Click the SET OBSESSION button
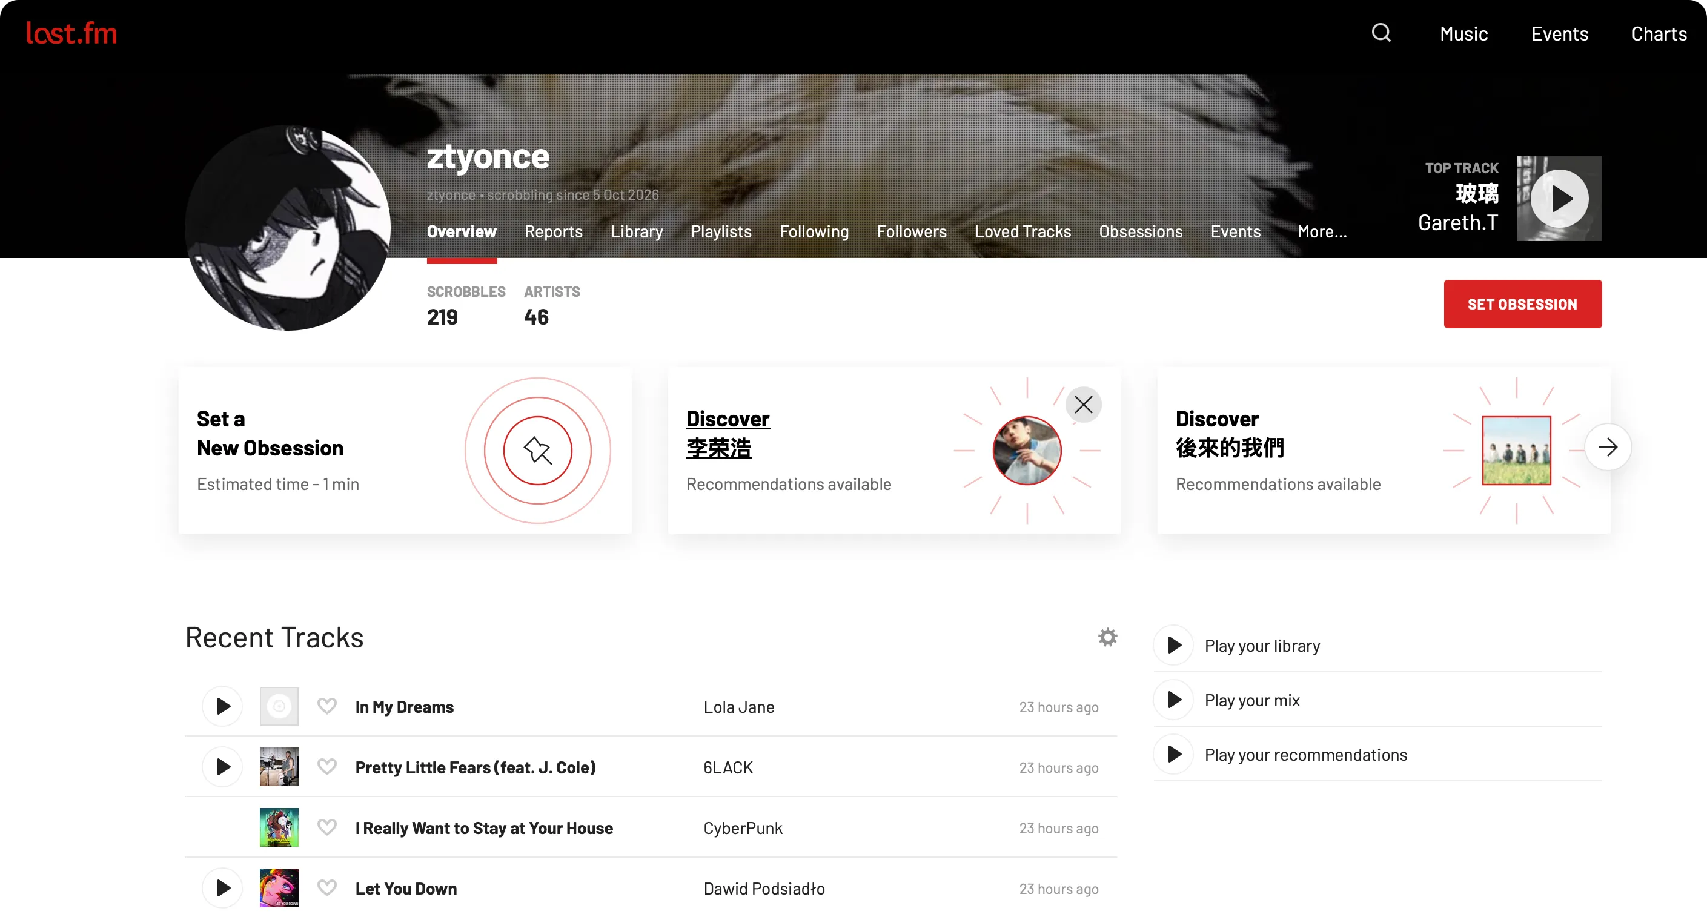Screen dimensions: 1707x917 coord(1522,303)
